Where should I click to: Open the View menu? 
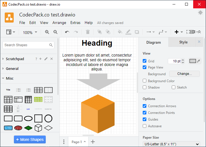[44, 23]
